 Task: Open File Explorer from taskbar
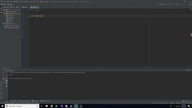pyautogui.click(x=47, y=106)
